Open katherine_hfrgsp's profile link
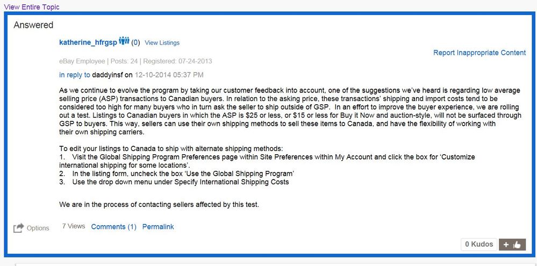This screenshot has width=537, height=266. 88,42
